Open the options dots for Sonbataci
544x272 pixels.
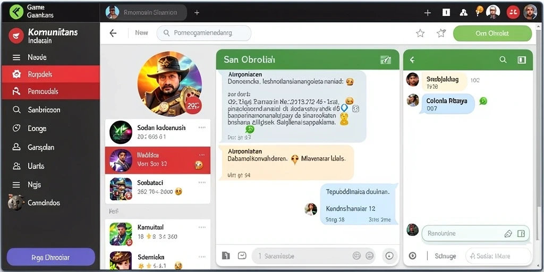click(202, 183)
